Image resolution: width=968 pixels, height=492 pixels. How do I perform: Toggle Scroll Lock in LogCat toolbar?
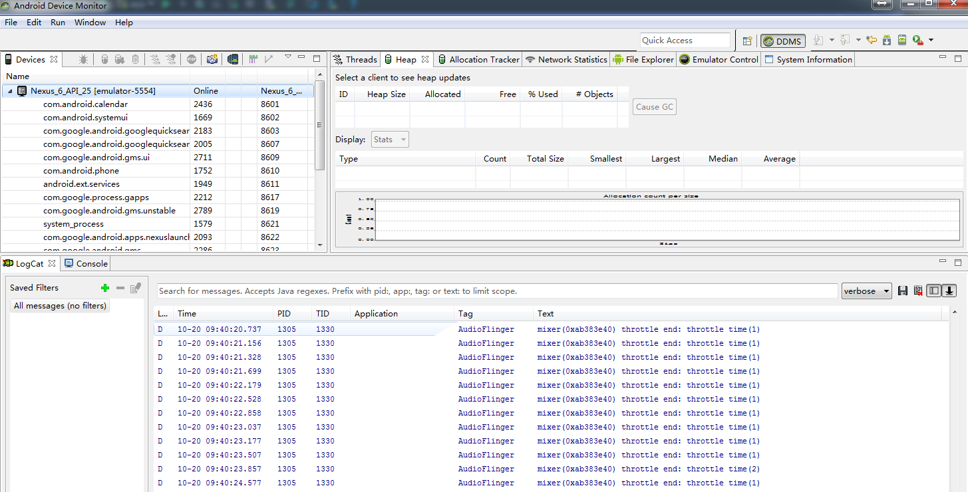pos(949,291)
